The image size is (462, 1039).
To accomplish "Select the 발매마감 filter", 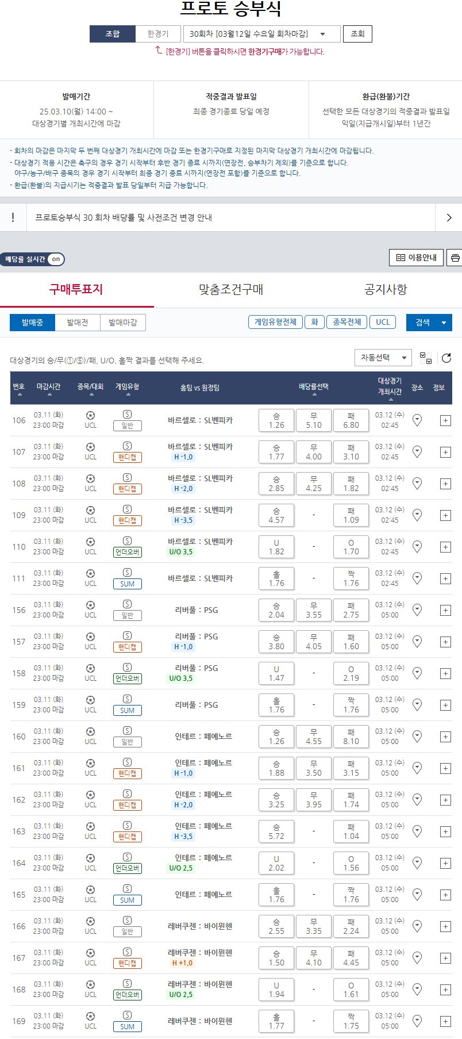I will click(x=123, y=323).
